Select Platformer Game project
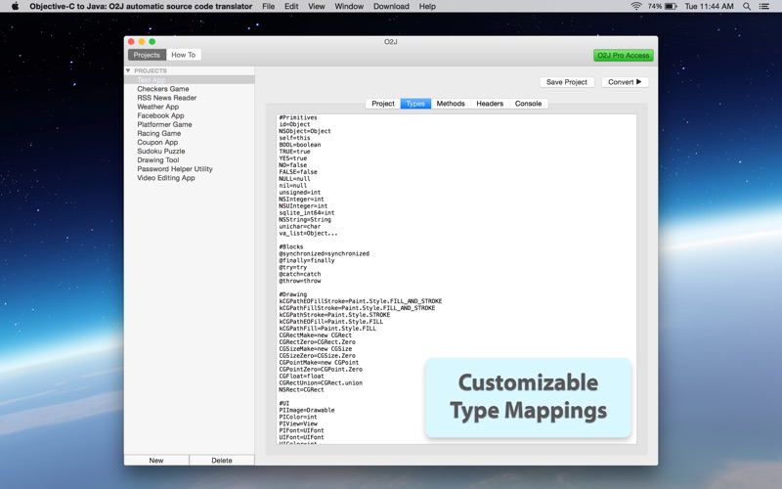Viewport: 782px width, 489px height. coord(190,124)
